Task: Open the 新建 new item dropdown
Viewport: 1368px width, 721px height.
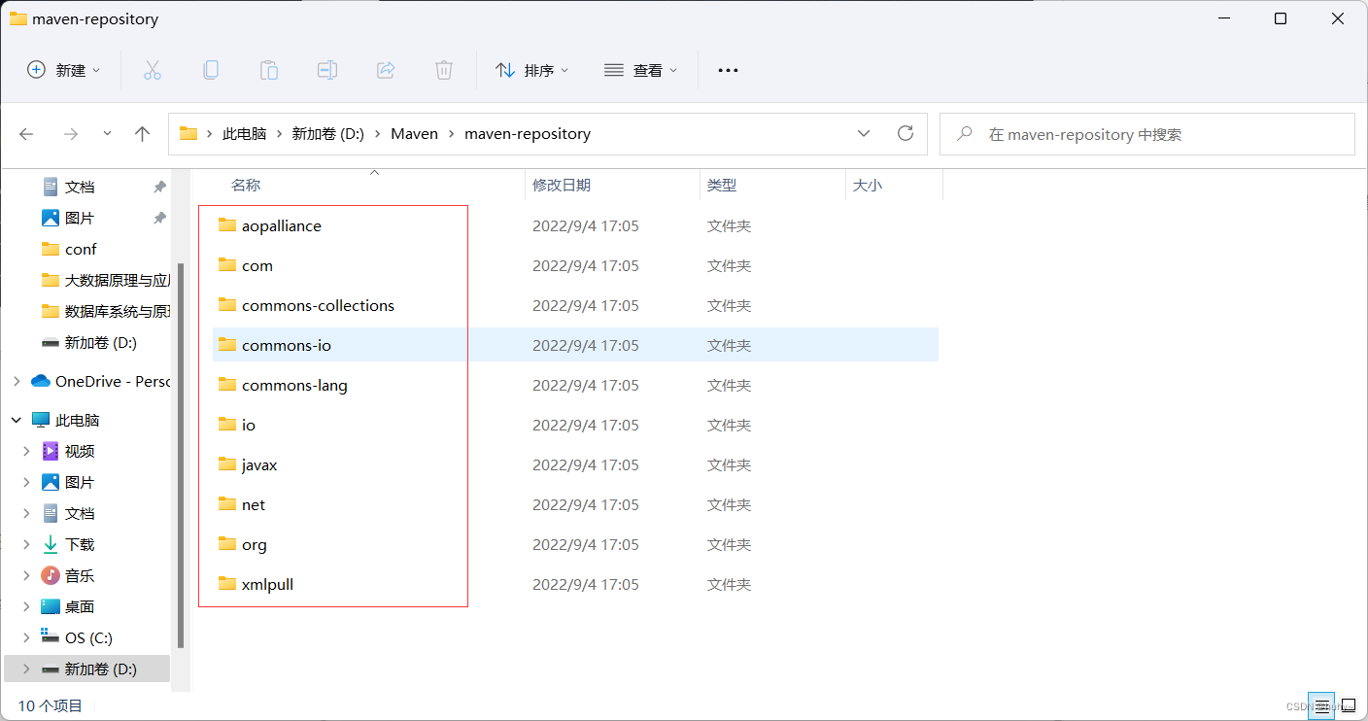Action: (64, 70)
